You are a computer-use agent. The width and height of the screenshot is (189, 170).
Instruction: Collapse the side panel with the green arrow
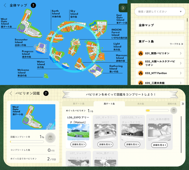coord(123,8)
